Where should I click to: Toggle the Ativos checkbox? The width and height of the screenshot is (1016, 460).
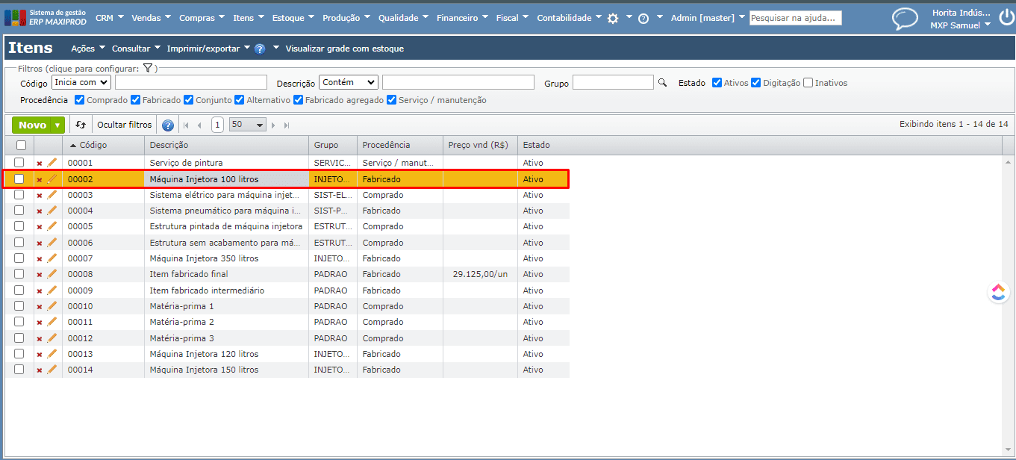click(x=717, y=83)
